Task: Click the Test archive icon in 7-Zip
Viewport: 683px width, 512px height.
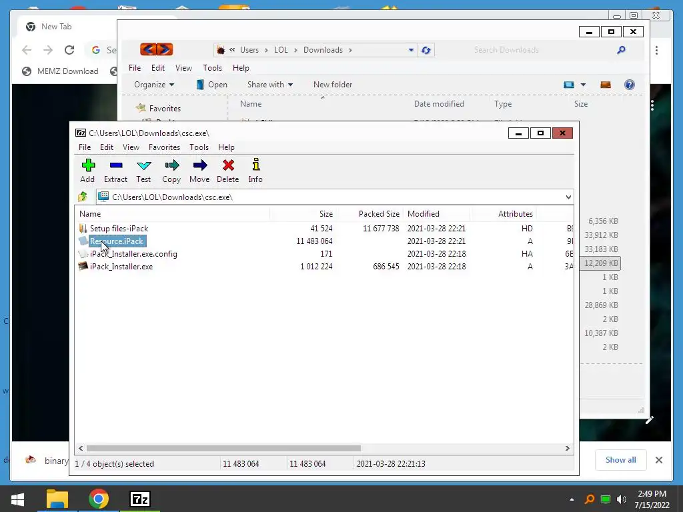Action: pyautogui.click(x=144, y=165)
